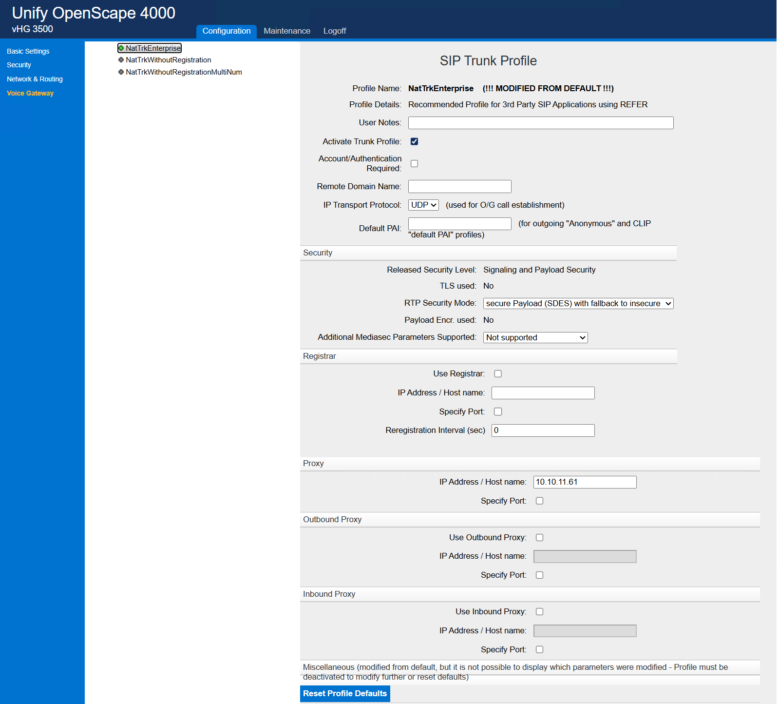Open Additional Mediasec Parameters Supported dropdown
The image size is (778, 704).
(535, 337)
